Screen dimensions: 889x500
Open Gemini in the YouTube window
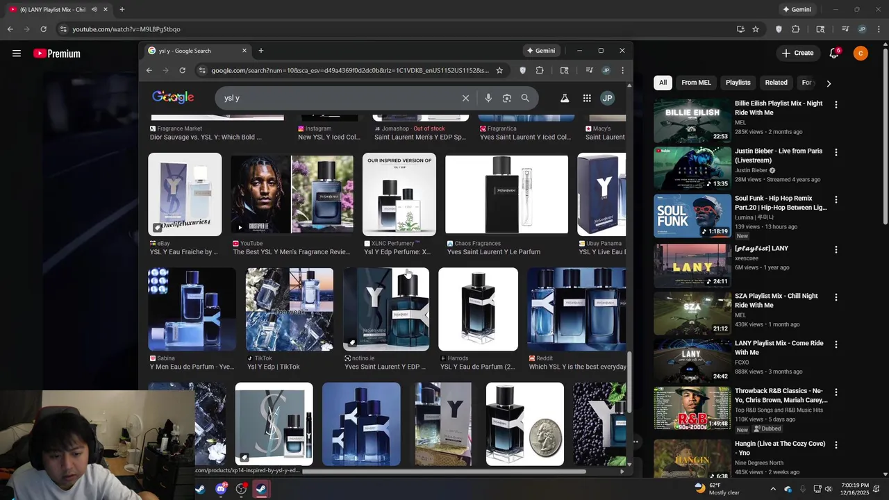(x=797, y=10)
